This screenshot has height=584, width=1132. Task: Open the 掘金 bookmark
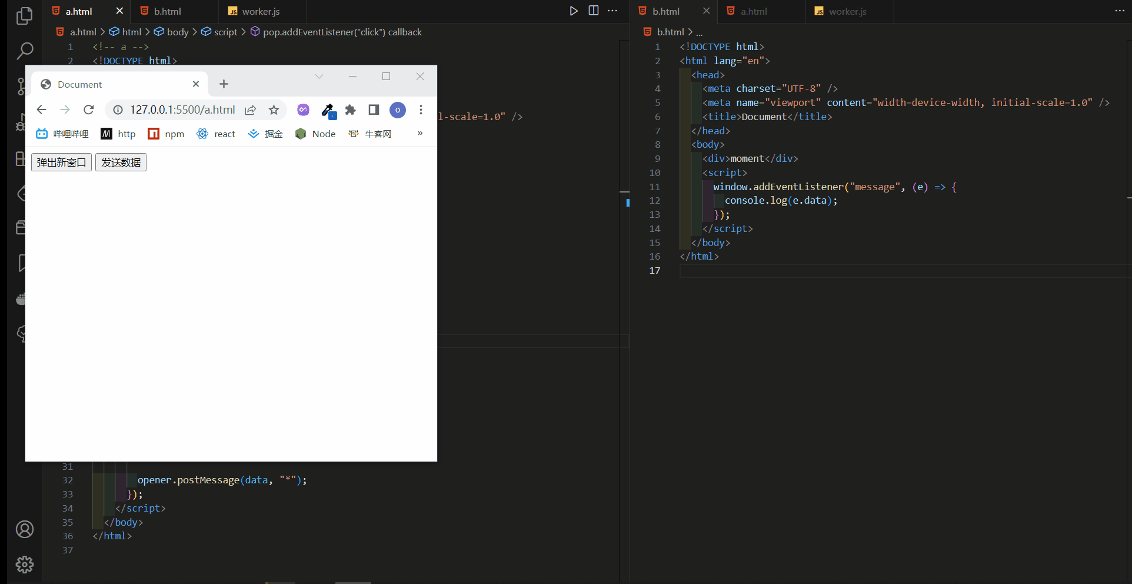265,134
